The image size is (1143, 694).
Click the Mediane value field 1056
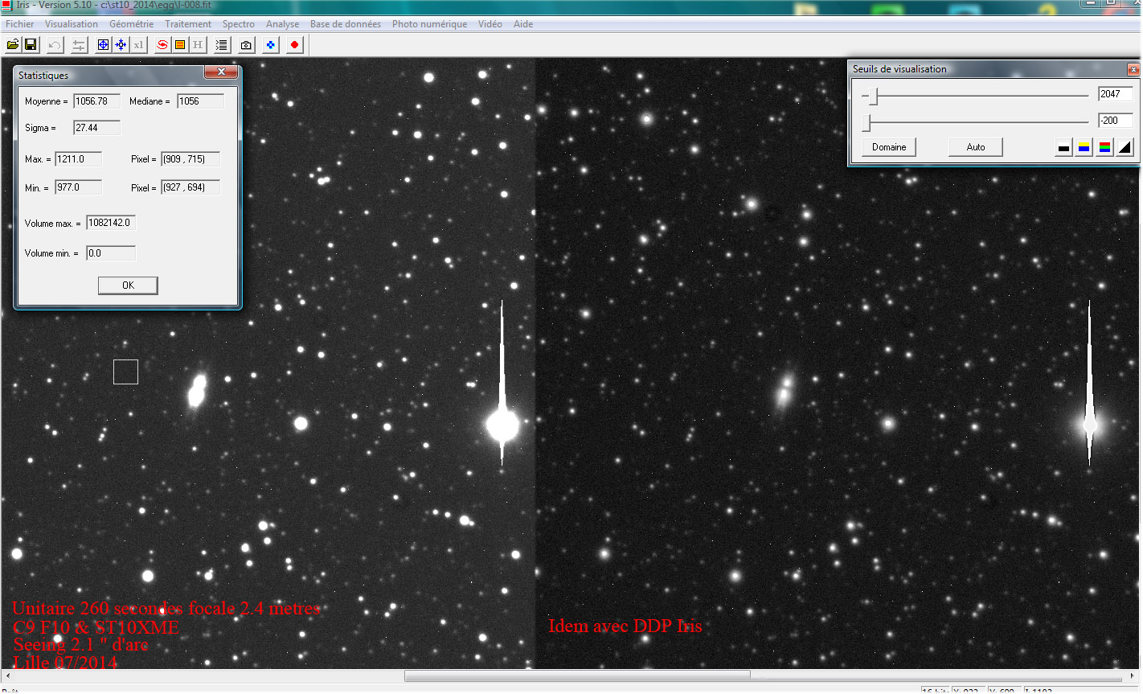point(201,101)
